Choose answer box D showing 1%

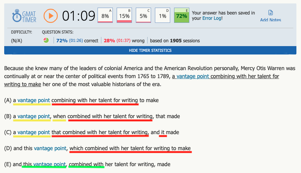tap(163, 16)
